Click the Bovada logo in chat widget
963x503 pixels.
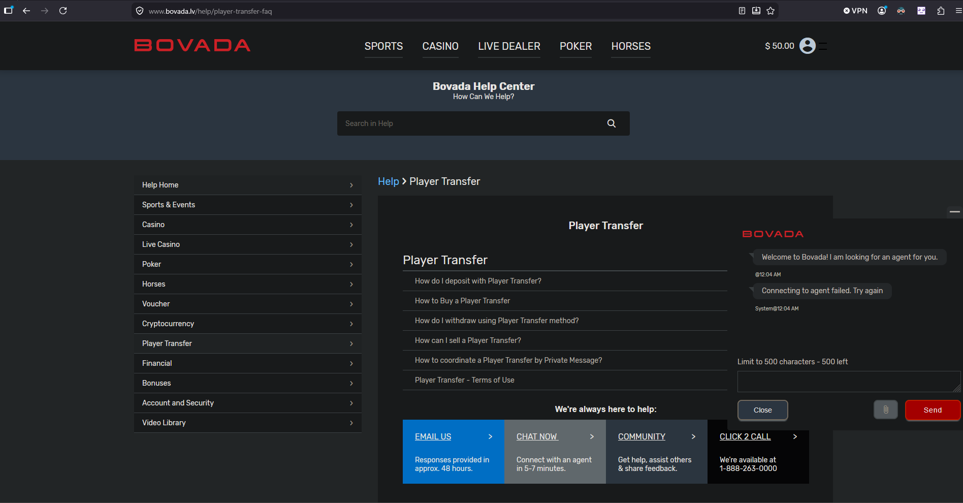[x=773, y=234]
